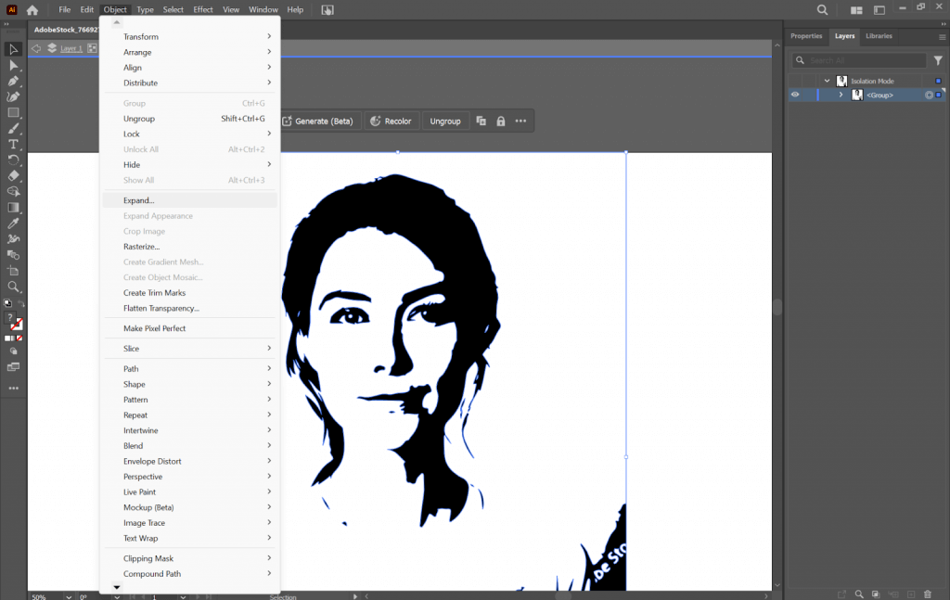Click the Home icon
950x600 pixels.
[32, 9]
